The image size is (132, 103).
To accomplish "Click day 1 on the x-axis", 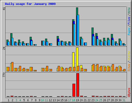I will [x=9, y=100].
